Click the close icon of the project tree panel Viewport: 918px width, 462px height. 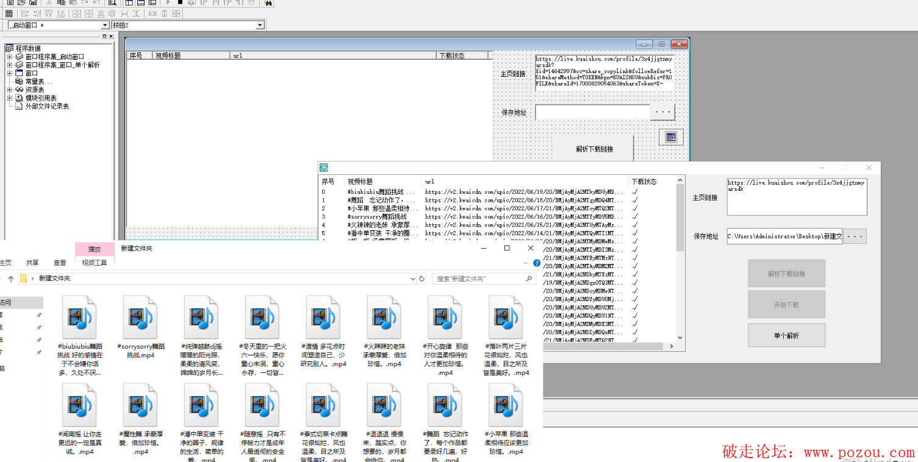point(111,37)
